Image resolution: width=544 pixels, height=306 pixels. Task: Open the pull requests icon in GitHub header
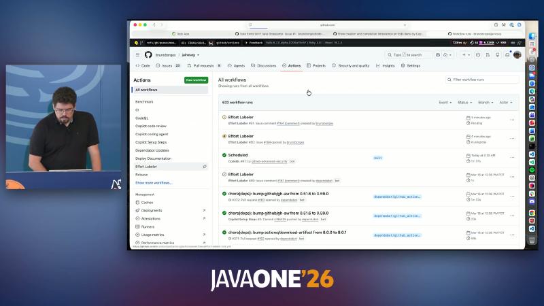[x=488, y=55]
